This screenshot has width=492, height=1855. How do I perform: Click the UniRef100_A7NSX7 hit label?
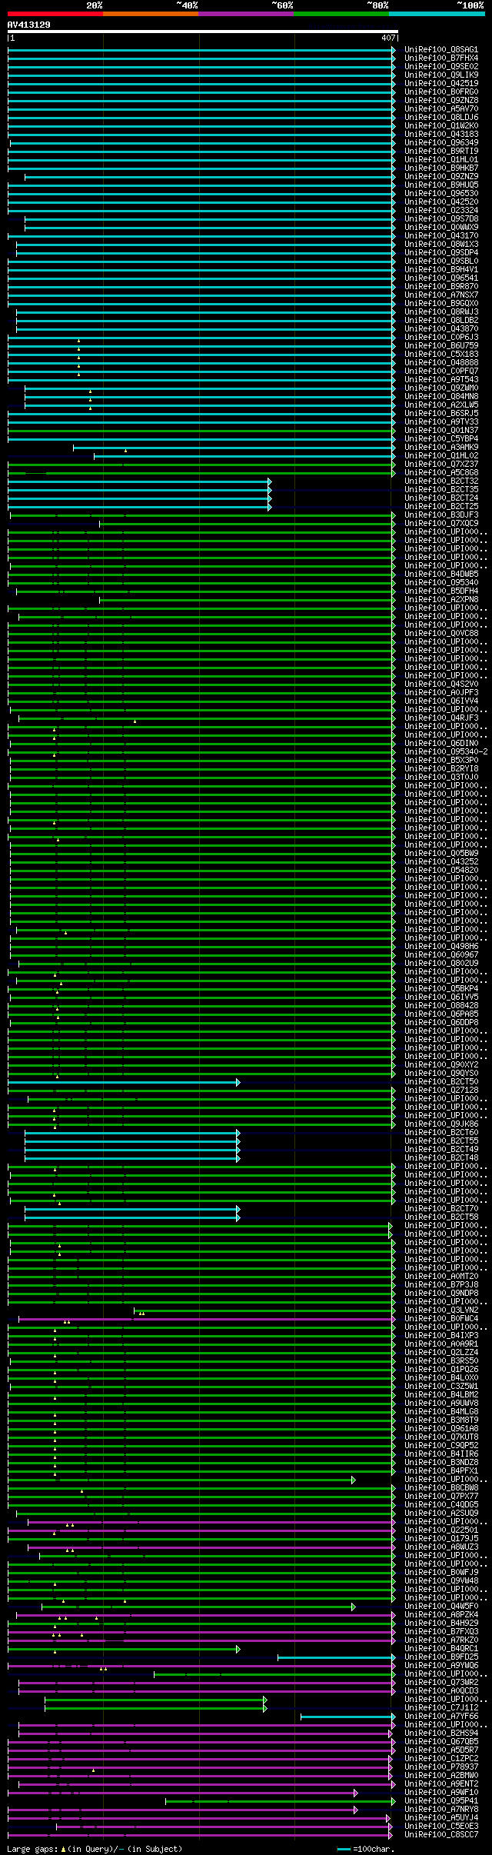(x=441, y=295)
